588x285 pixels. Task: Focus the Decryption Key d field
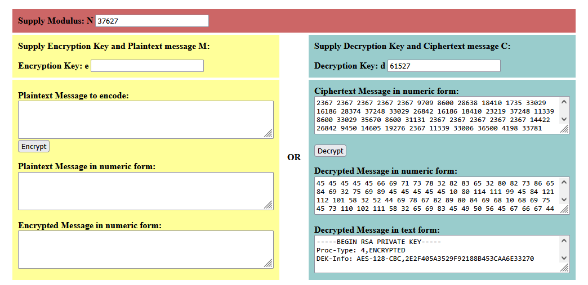click(444, 66)
